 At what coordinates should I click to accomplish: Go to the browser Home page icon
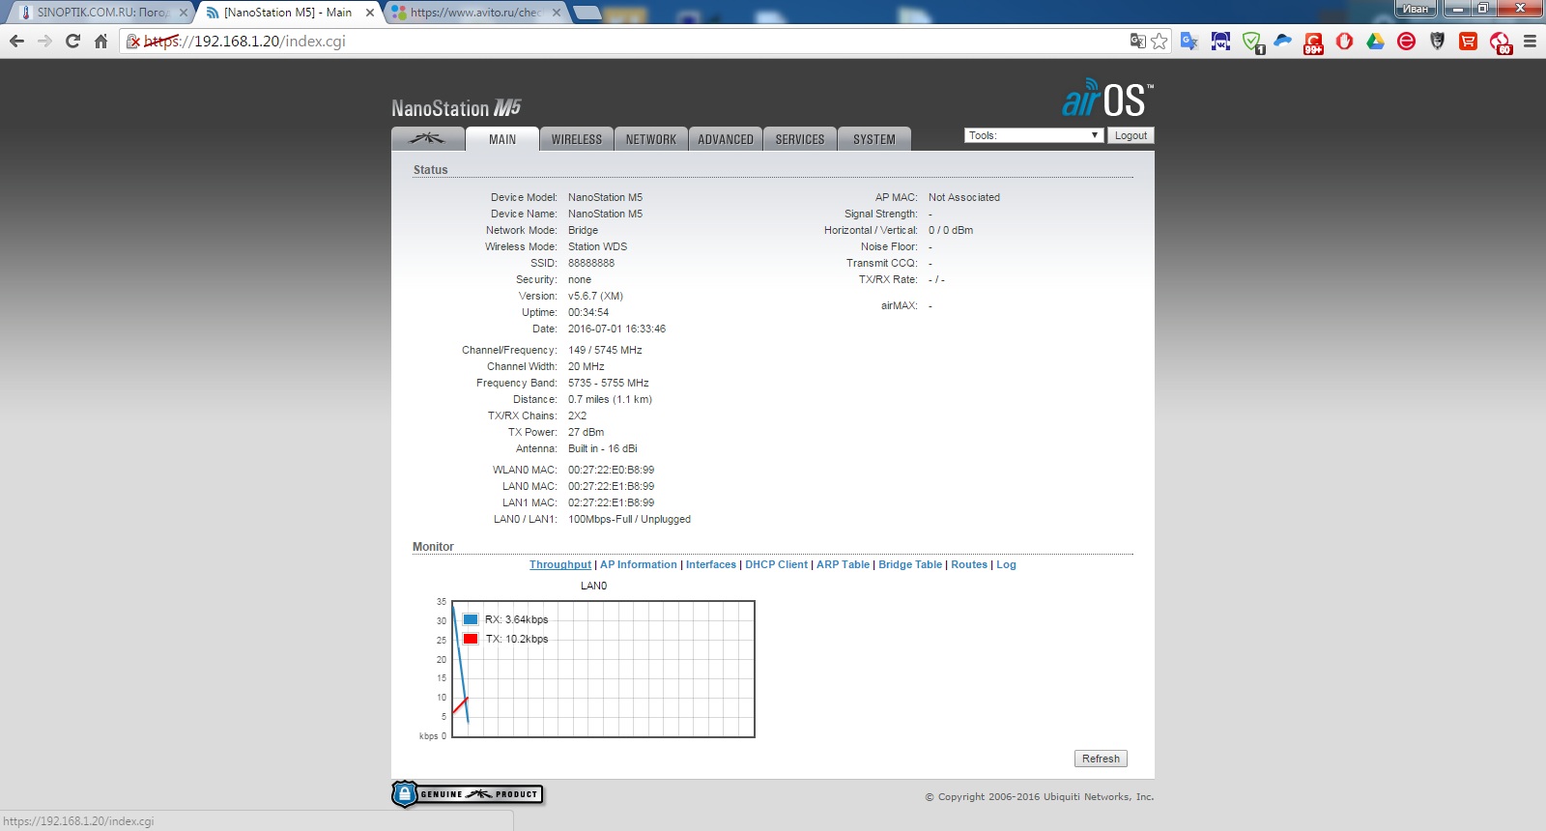click(x=100, y=41)
